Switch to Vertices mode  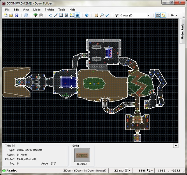pos(50,15)
